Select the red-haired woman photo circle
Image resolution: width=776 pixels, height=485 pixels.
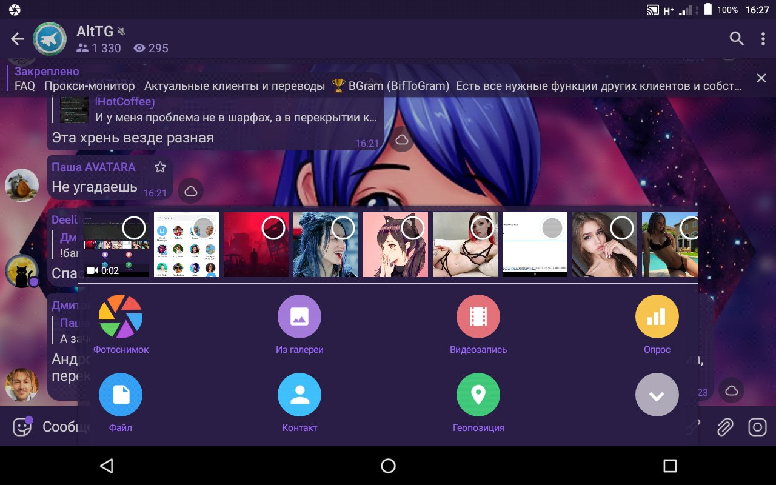pyautogui.click(x=483, y=228)
